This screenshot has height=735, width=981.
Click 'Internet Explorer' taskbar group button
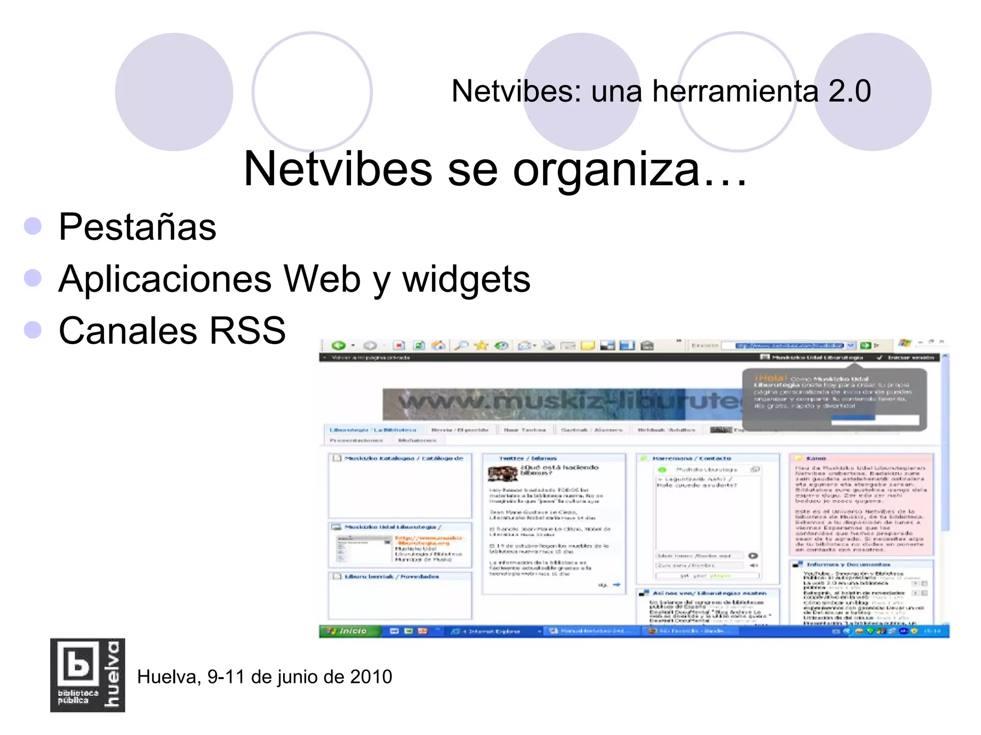pyautogui.click(x=495, y=632)
